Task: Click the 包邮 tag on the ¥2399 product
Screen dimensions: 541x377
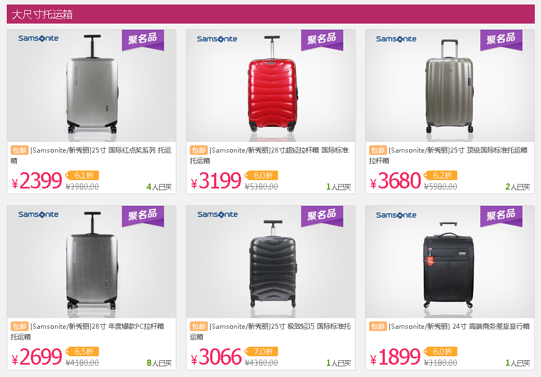Action: point(19,150)
